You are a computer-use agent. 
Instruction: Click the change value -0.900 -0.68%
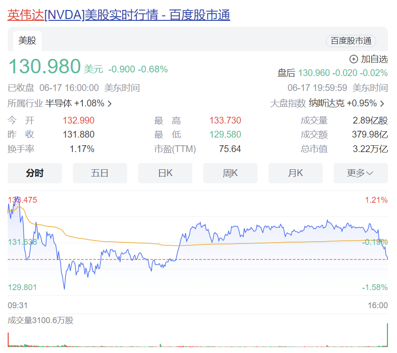(x=138, y=69)
